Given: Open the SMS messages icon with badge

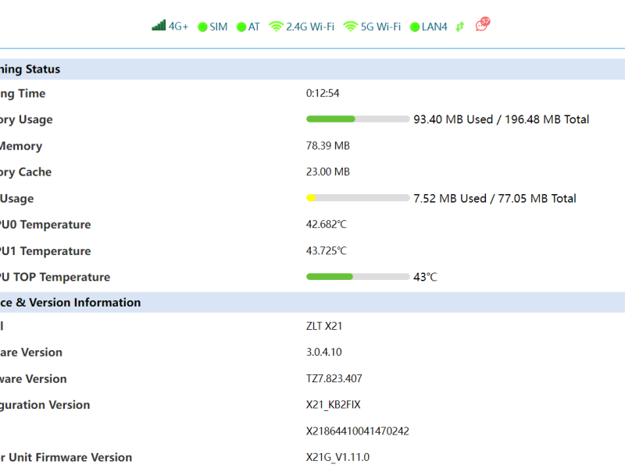Looking at the screenshot, I should pos(483,25).
